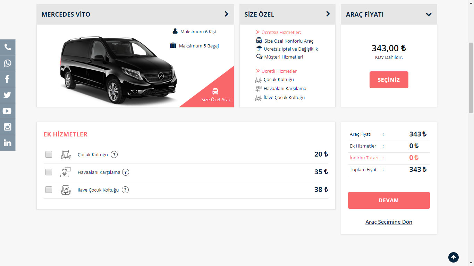474x266 pixels.
Task: Click the Çocuk Koltuğu seat icon in Ek Hizmetler
Action: tap(66, 154)
